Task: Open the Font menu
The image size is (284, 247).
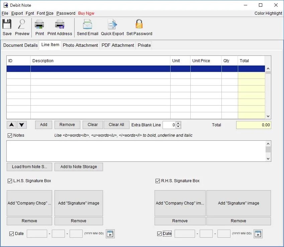Action: pos(30,13)
